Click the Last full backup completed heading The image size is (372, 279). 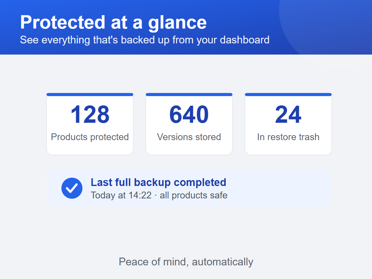pyautogui.click(x=158, y=182)
